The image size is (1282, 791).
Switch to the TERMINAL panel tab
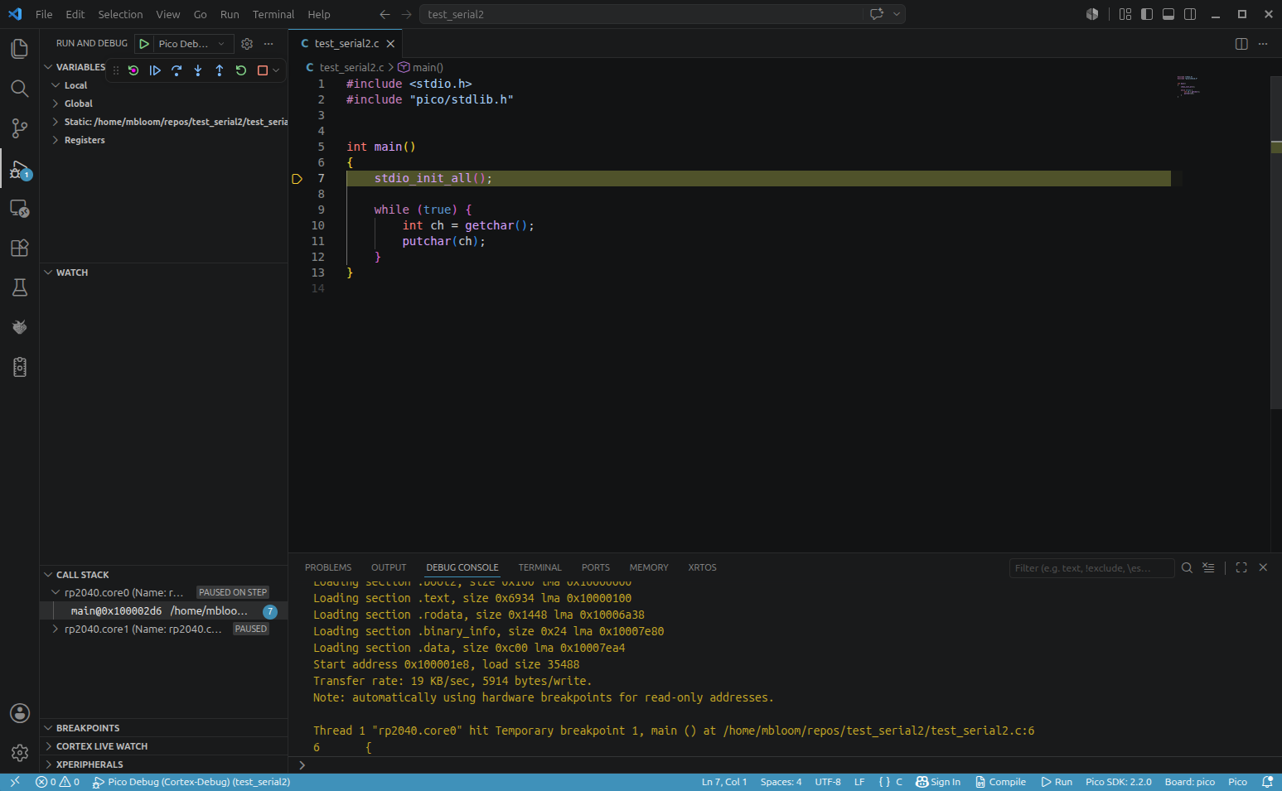pyautogui.click(x=540, y=567)
